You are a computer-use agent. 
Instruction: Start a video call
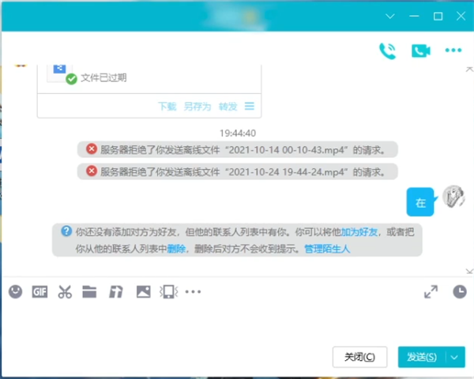[x=420, y=51]
